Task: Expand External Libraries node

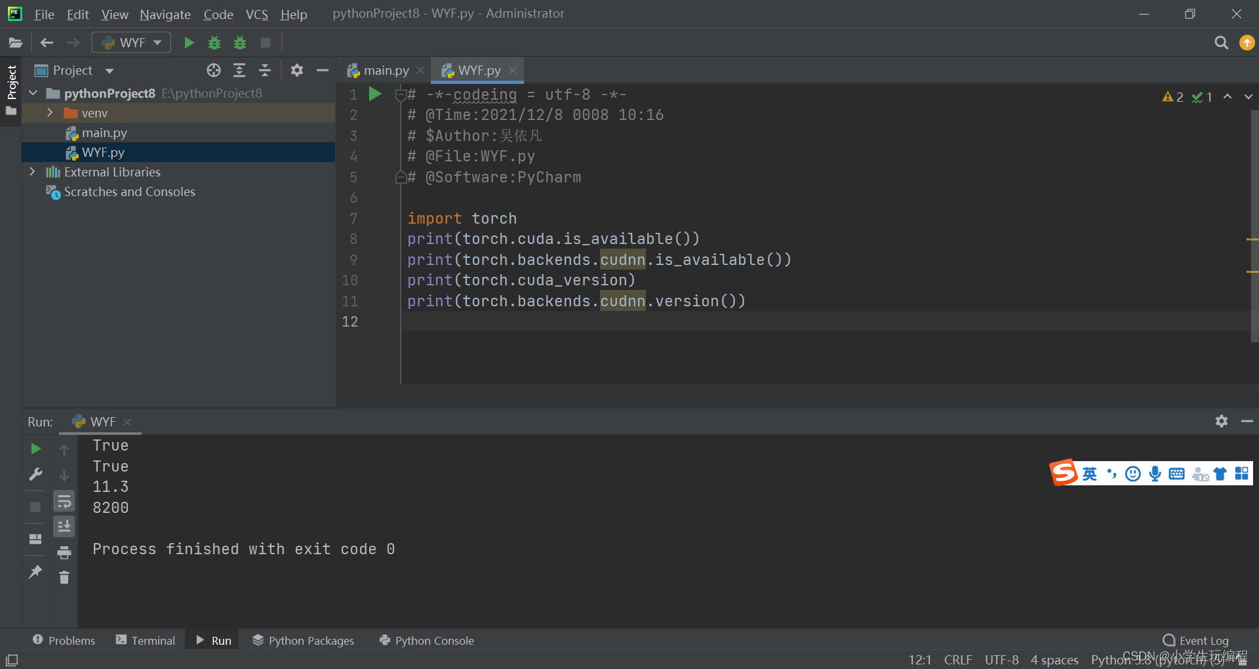Action: pyautogui.click(x=33, y=172)
